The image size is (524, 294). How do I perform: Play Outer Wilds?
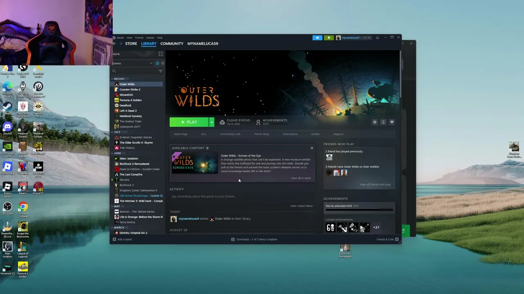click(x=189, y=122)
